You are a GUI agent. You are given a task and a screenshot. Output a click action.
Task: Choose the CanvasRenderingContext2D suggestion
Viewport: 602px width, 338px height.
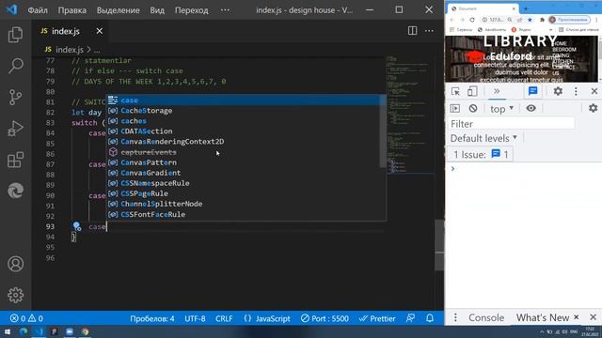pos(246,142)
